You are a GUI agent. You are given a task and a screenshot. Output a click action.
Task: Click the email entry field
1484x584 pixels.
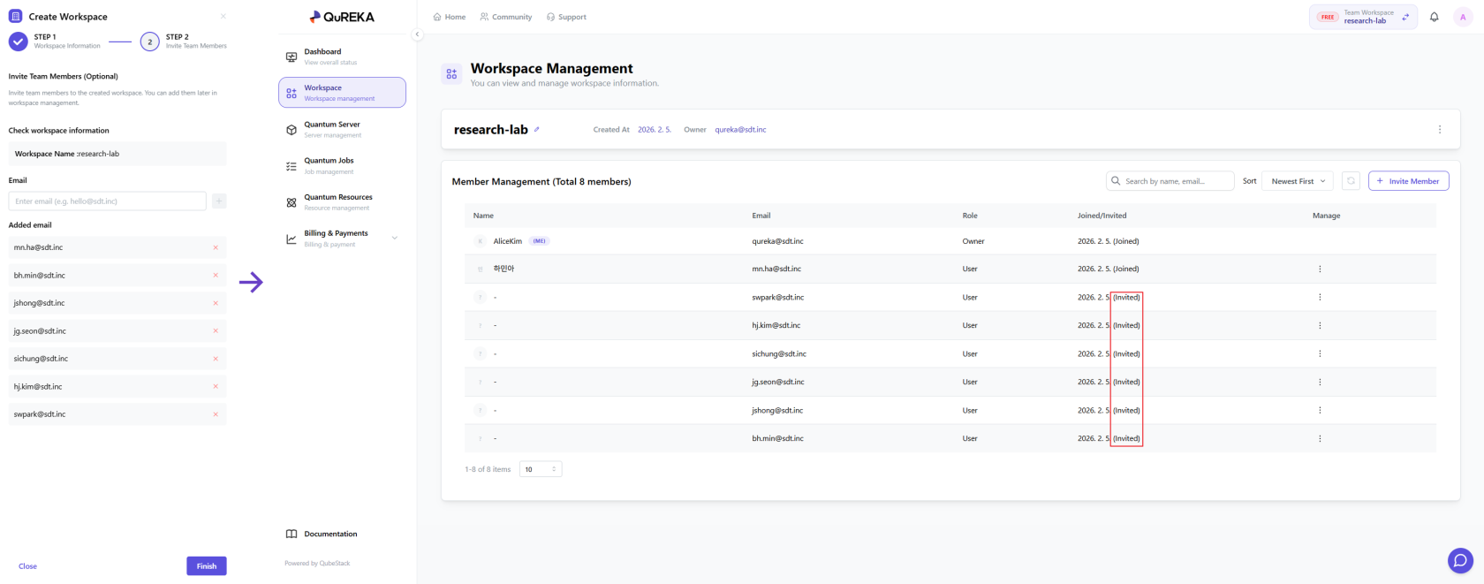click(107, 201)
